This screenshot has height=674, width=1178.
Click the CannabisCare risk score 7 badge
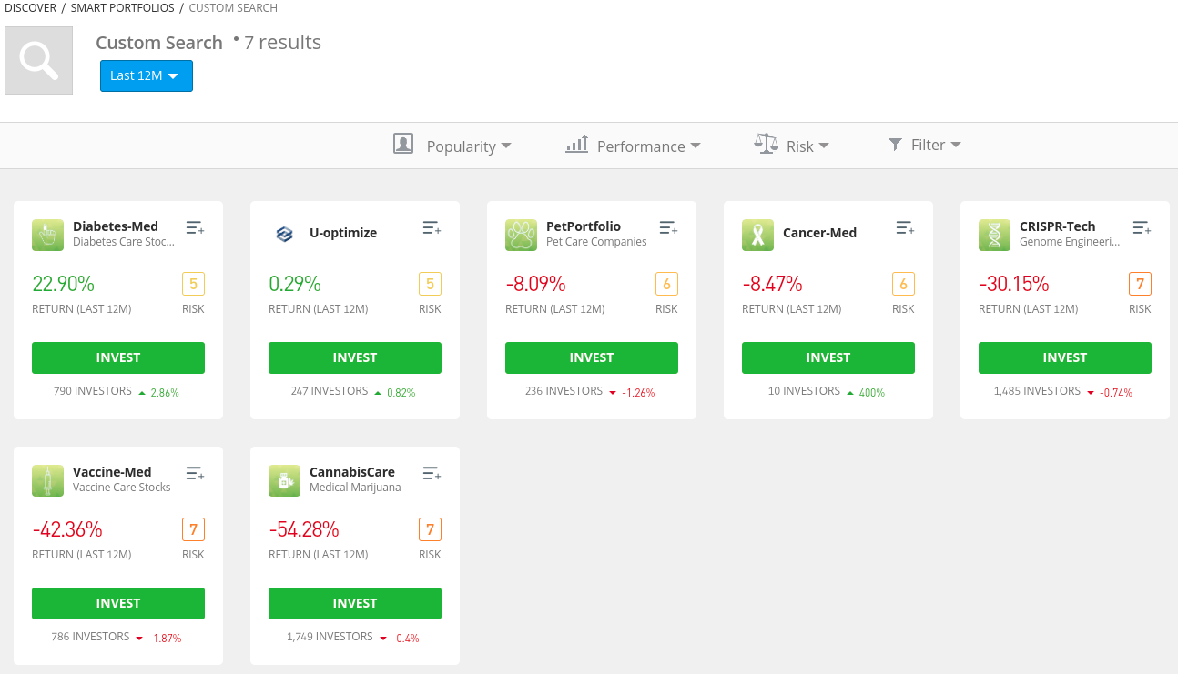click(x=430, y=529)
